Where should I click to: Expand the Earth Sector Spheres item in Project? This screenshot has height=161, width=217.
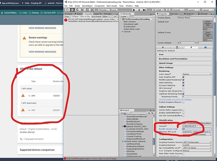point(123,141)
